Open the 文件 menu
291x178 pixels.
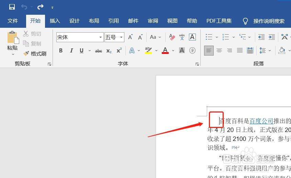tap(13, 21)
